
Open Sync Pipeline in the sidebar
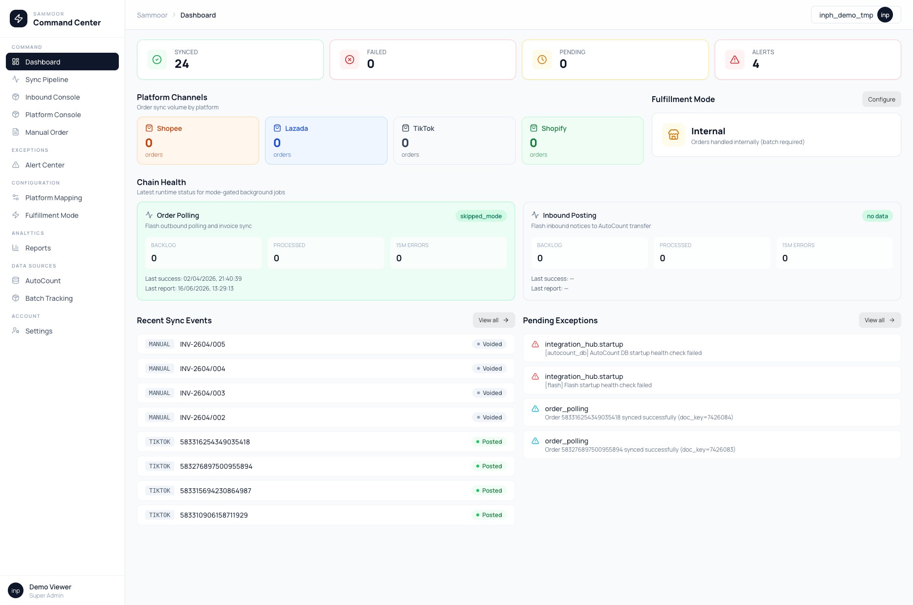[x=62, y=79]
